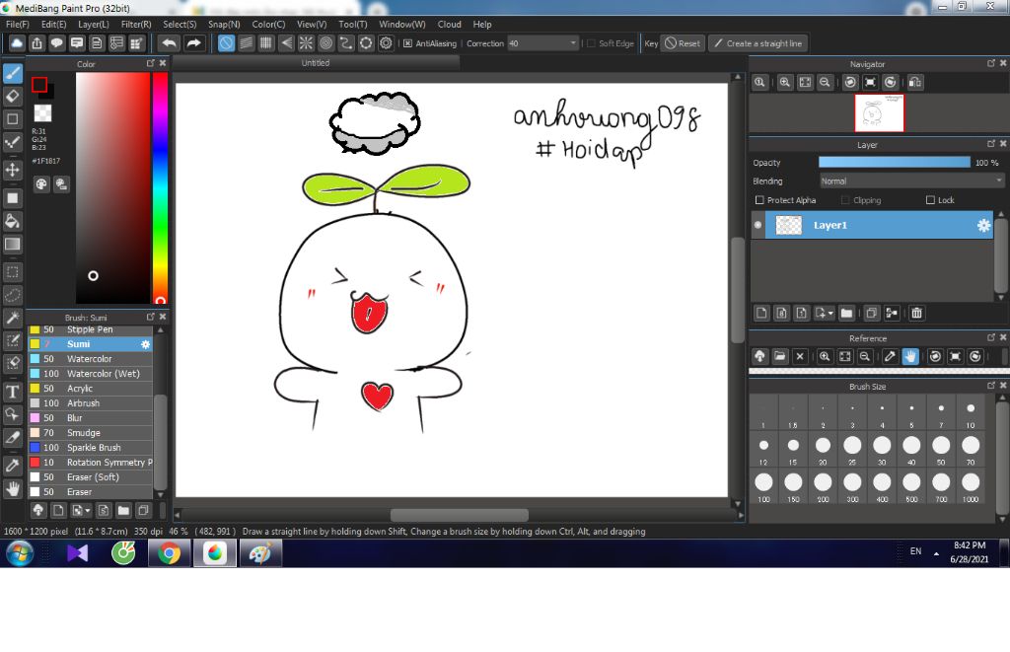Switch to the Untitled canvas tab

coord(316,63)
